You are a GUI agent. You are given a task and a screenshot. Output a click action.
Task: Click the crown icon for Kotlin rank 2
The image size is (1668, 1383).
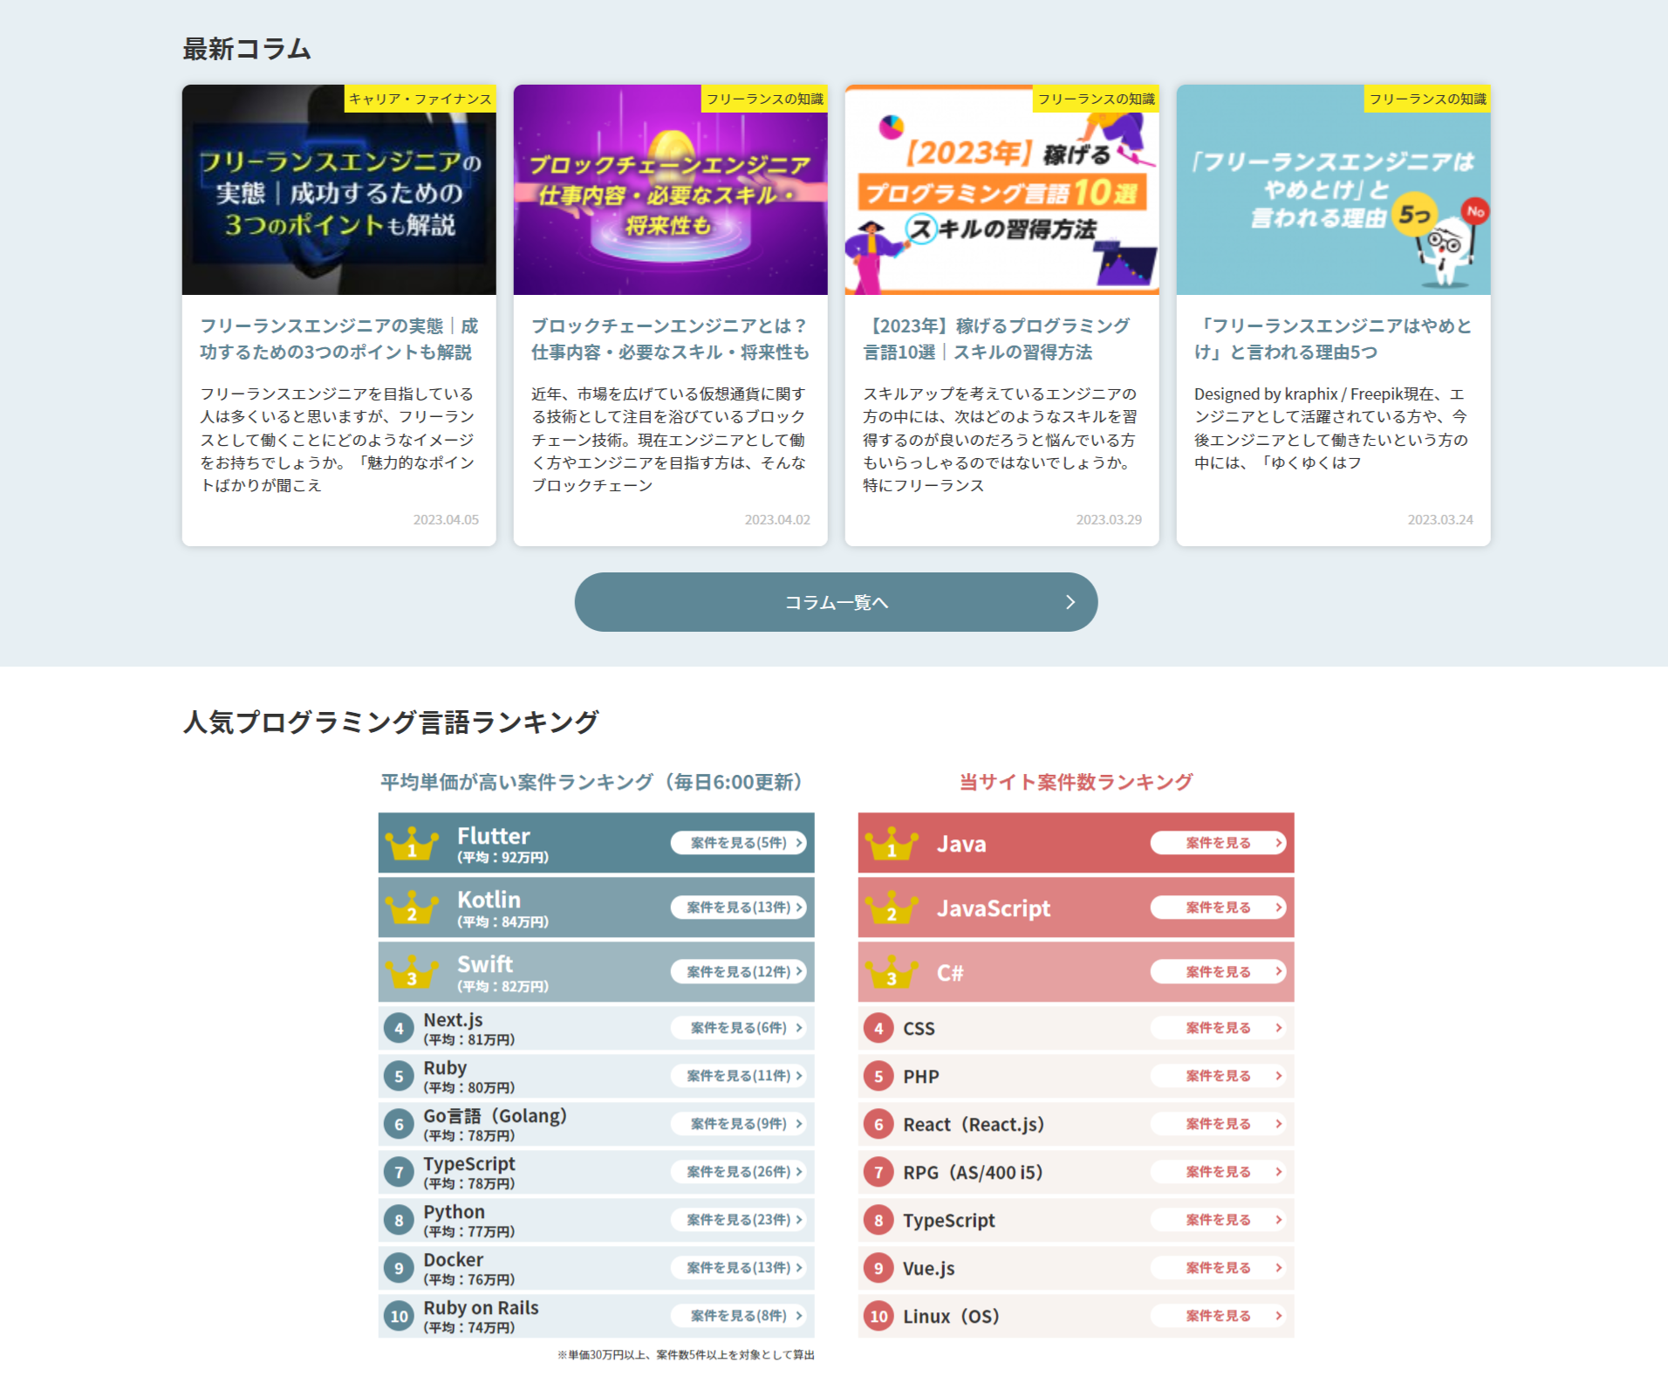pos(412,908)
